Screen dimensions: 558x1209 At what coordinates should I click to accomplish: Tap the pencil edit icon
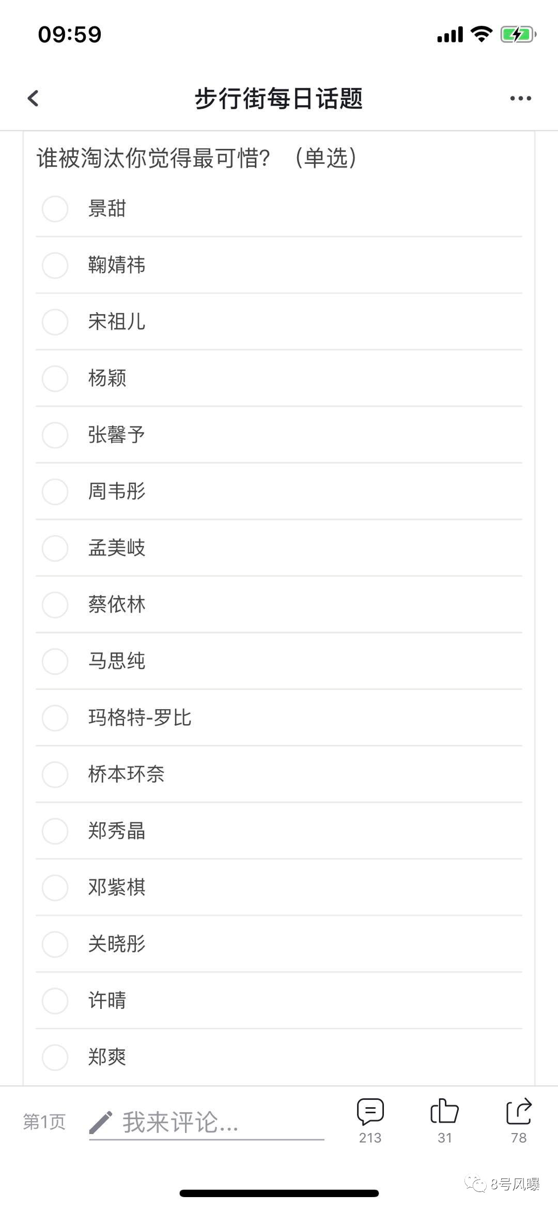pos(101,1123)
